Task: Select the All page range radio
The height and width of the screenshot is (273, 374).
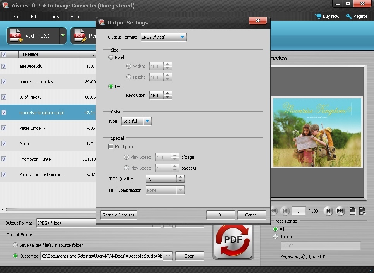Action: tap(276, 229)
